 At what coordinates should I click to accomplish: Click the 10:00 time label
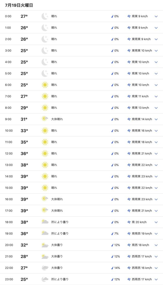[9, 131]
